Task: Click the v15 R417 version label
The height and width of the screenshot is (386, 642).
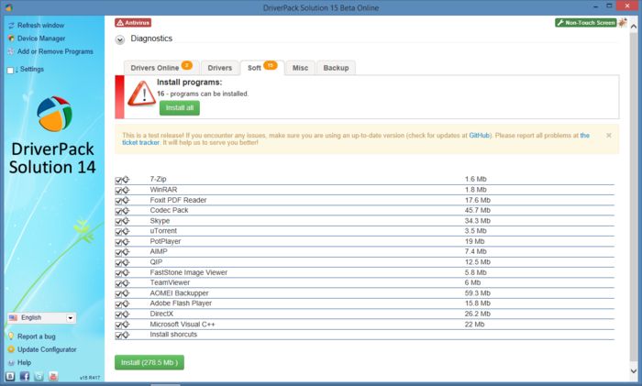Action: click(x=90, y=378)
